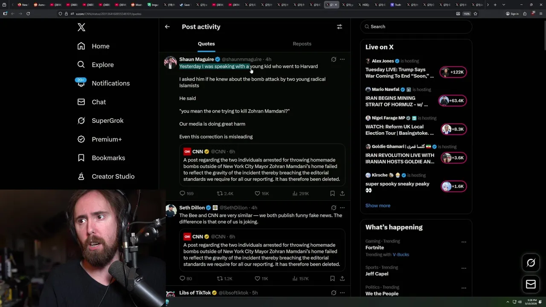Viewport: 546px width, 307px height.
Task: Click Grok icon on Seth Dillon's post
Action: tap(334, 208)
